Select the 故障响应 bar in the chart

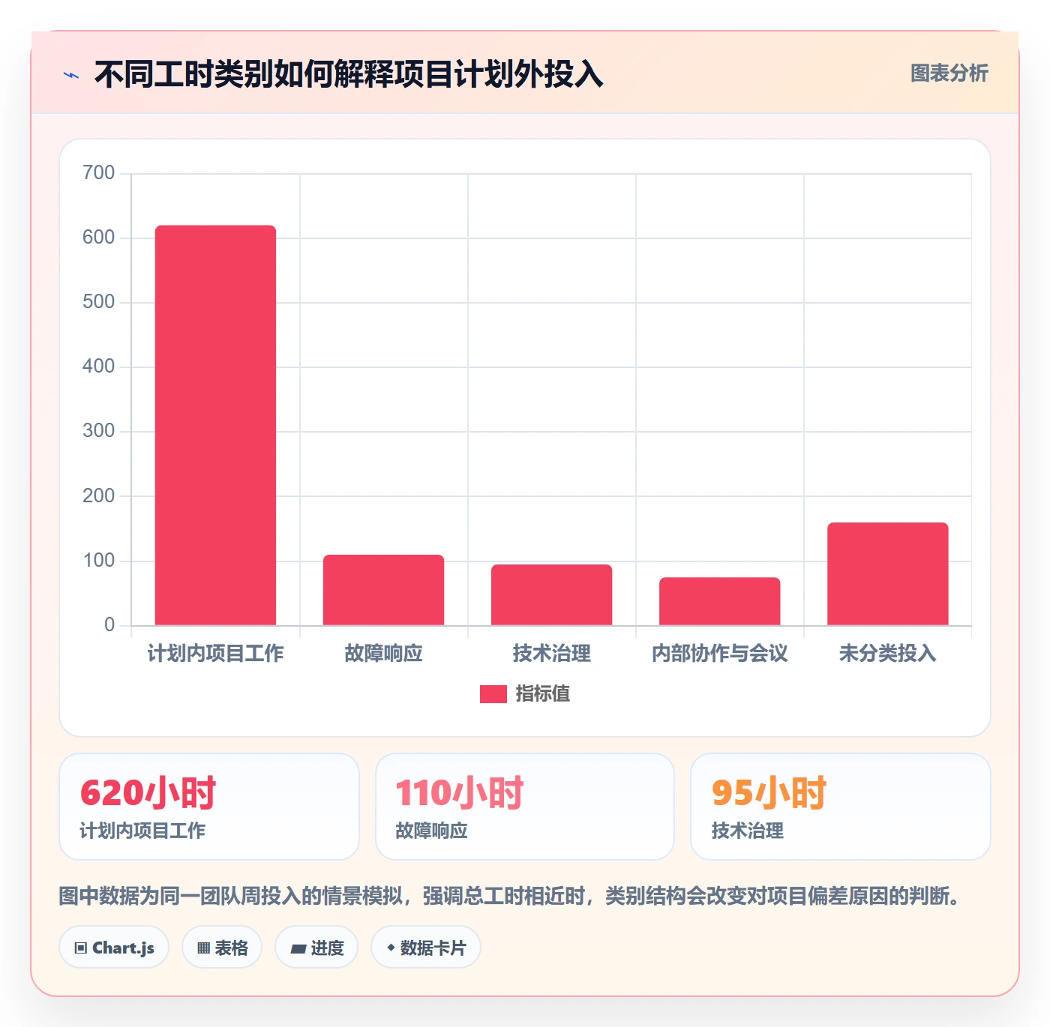point(383,590)
